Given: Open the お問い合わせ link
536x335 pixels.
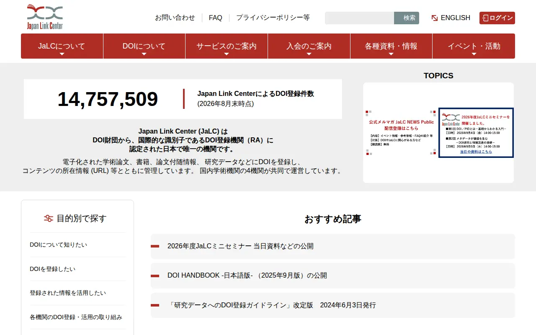Looking at the screenshot, I should (175, 18).
